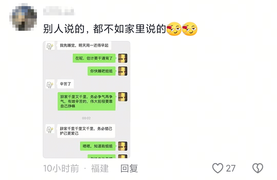
Task: Click the 10小时前 timestamp
Action: [x=61, y=168]
